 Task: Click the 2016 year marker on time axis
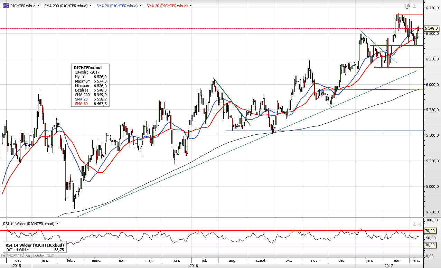click(194, 266)
